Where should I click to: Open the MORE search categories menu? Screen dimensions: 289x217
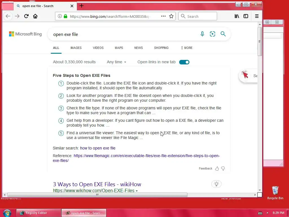click(x=187, y=48)
